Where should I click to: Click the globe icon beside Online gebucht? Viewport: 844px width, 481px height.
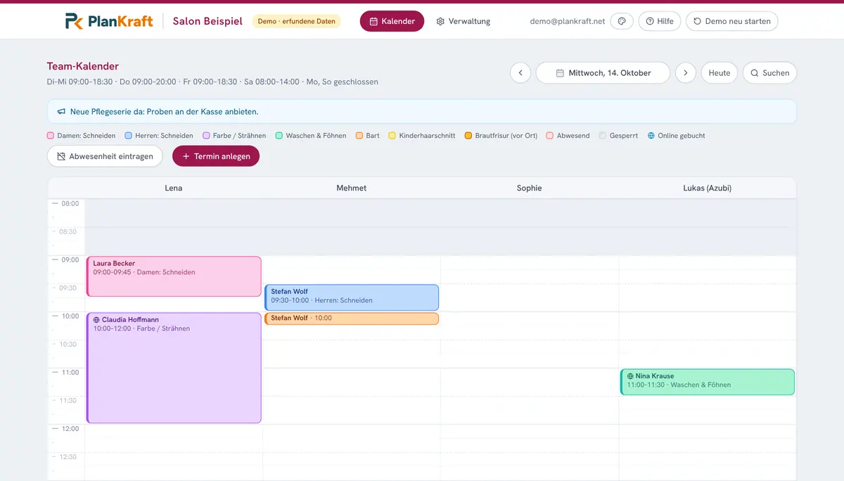tap(651, 136)
